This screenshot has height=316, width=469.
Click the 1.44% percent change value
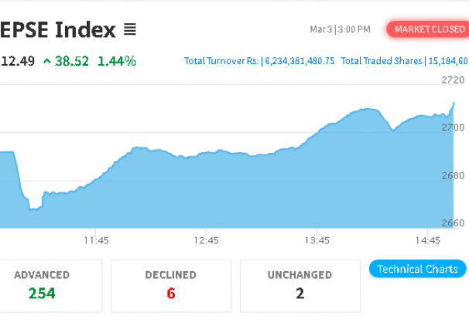(117, 60)
